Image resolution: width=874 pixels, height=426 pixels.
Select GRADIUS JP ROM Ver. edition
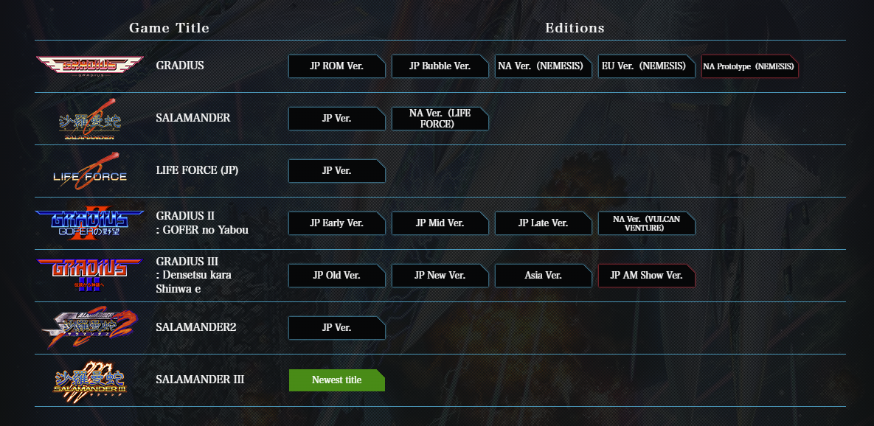pyautogui.click(x=336, y=66)
